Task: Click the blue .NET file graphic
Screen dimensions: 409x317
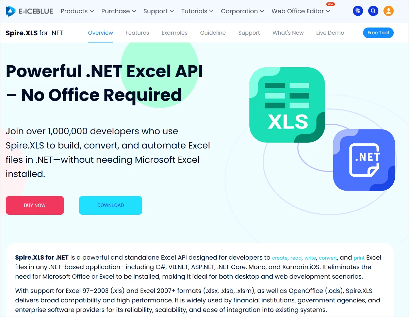Action: 364,160
